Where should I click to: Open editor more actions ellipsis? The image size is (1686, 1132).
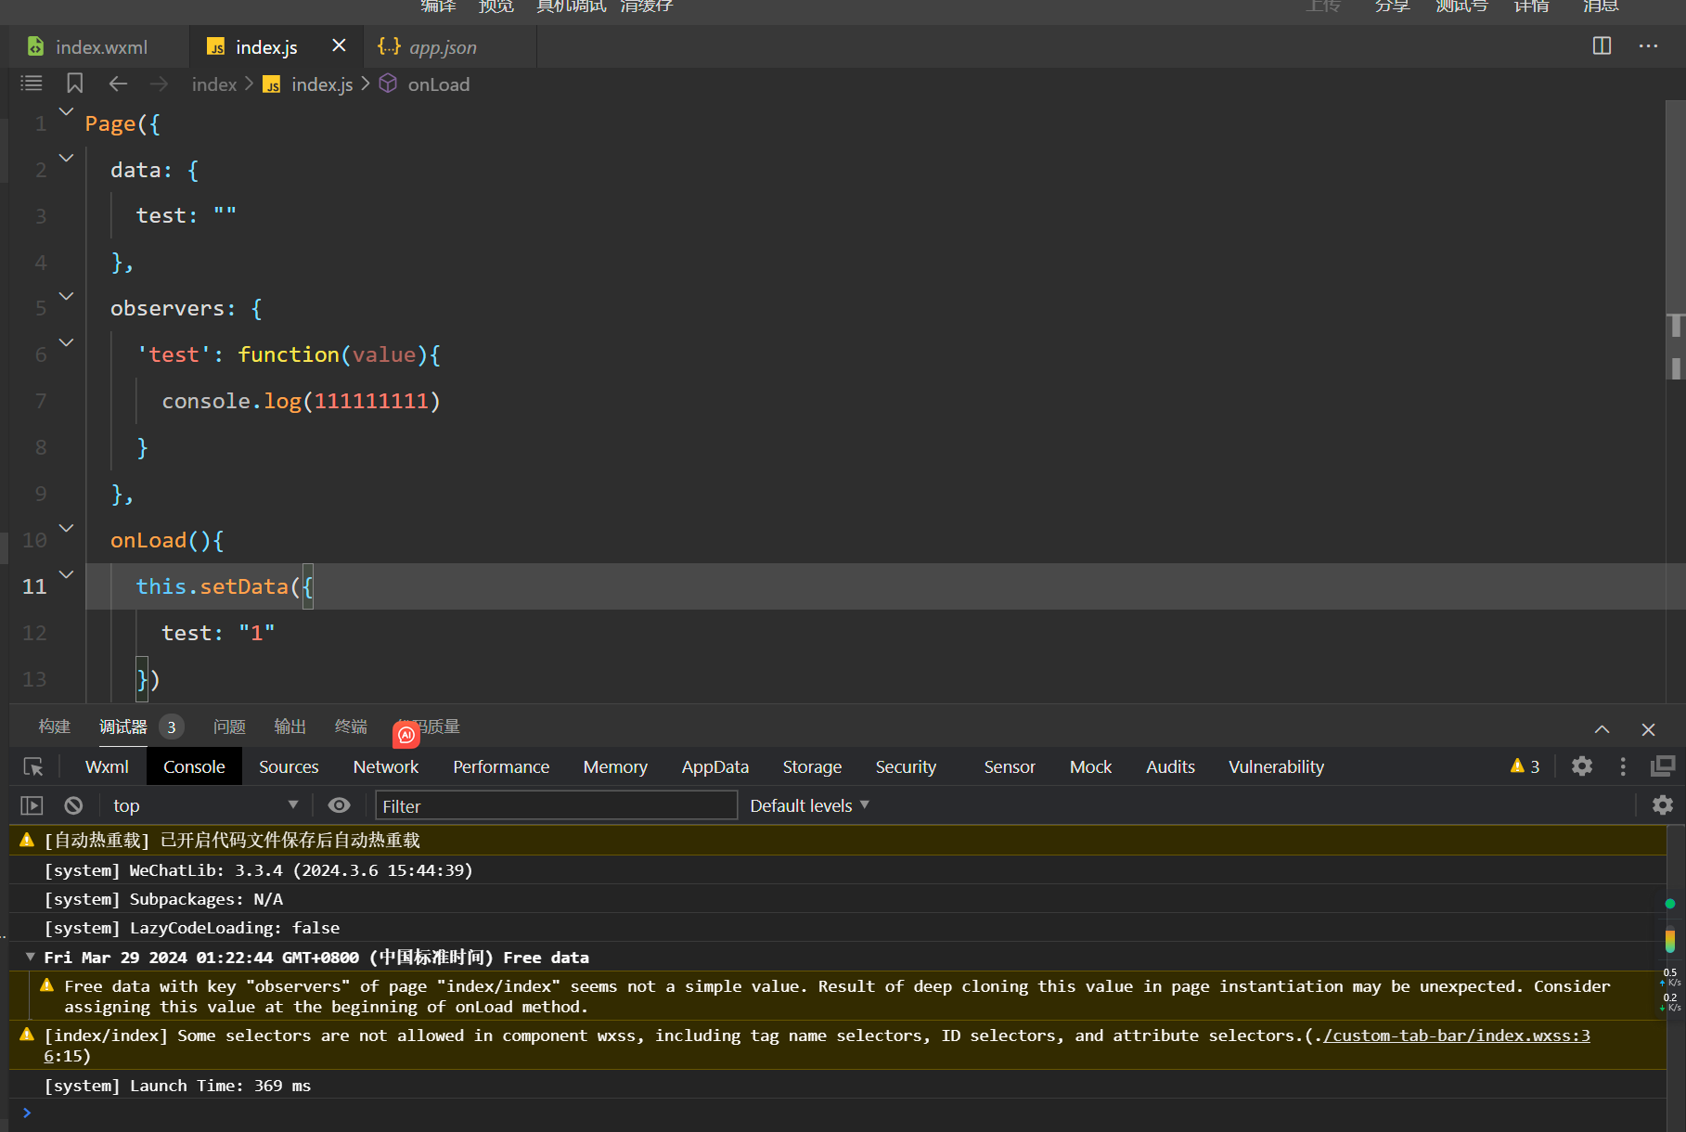pos(1648,45)
